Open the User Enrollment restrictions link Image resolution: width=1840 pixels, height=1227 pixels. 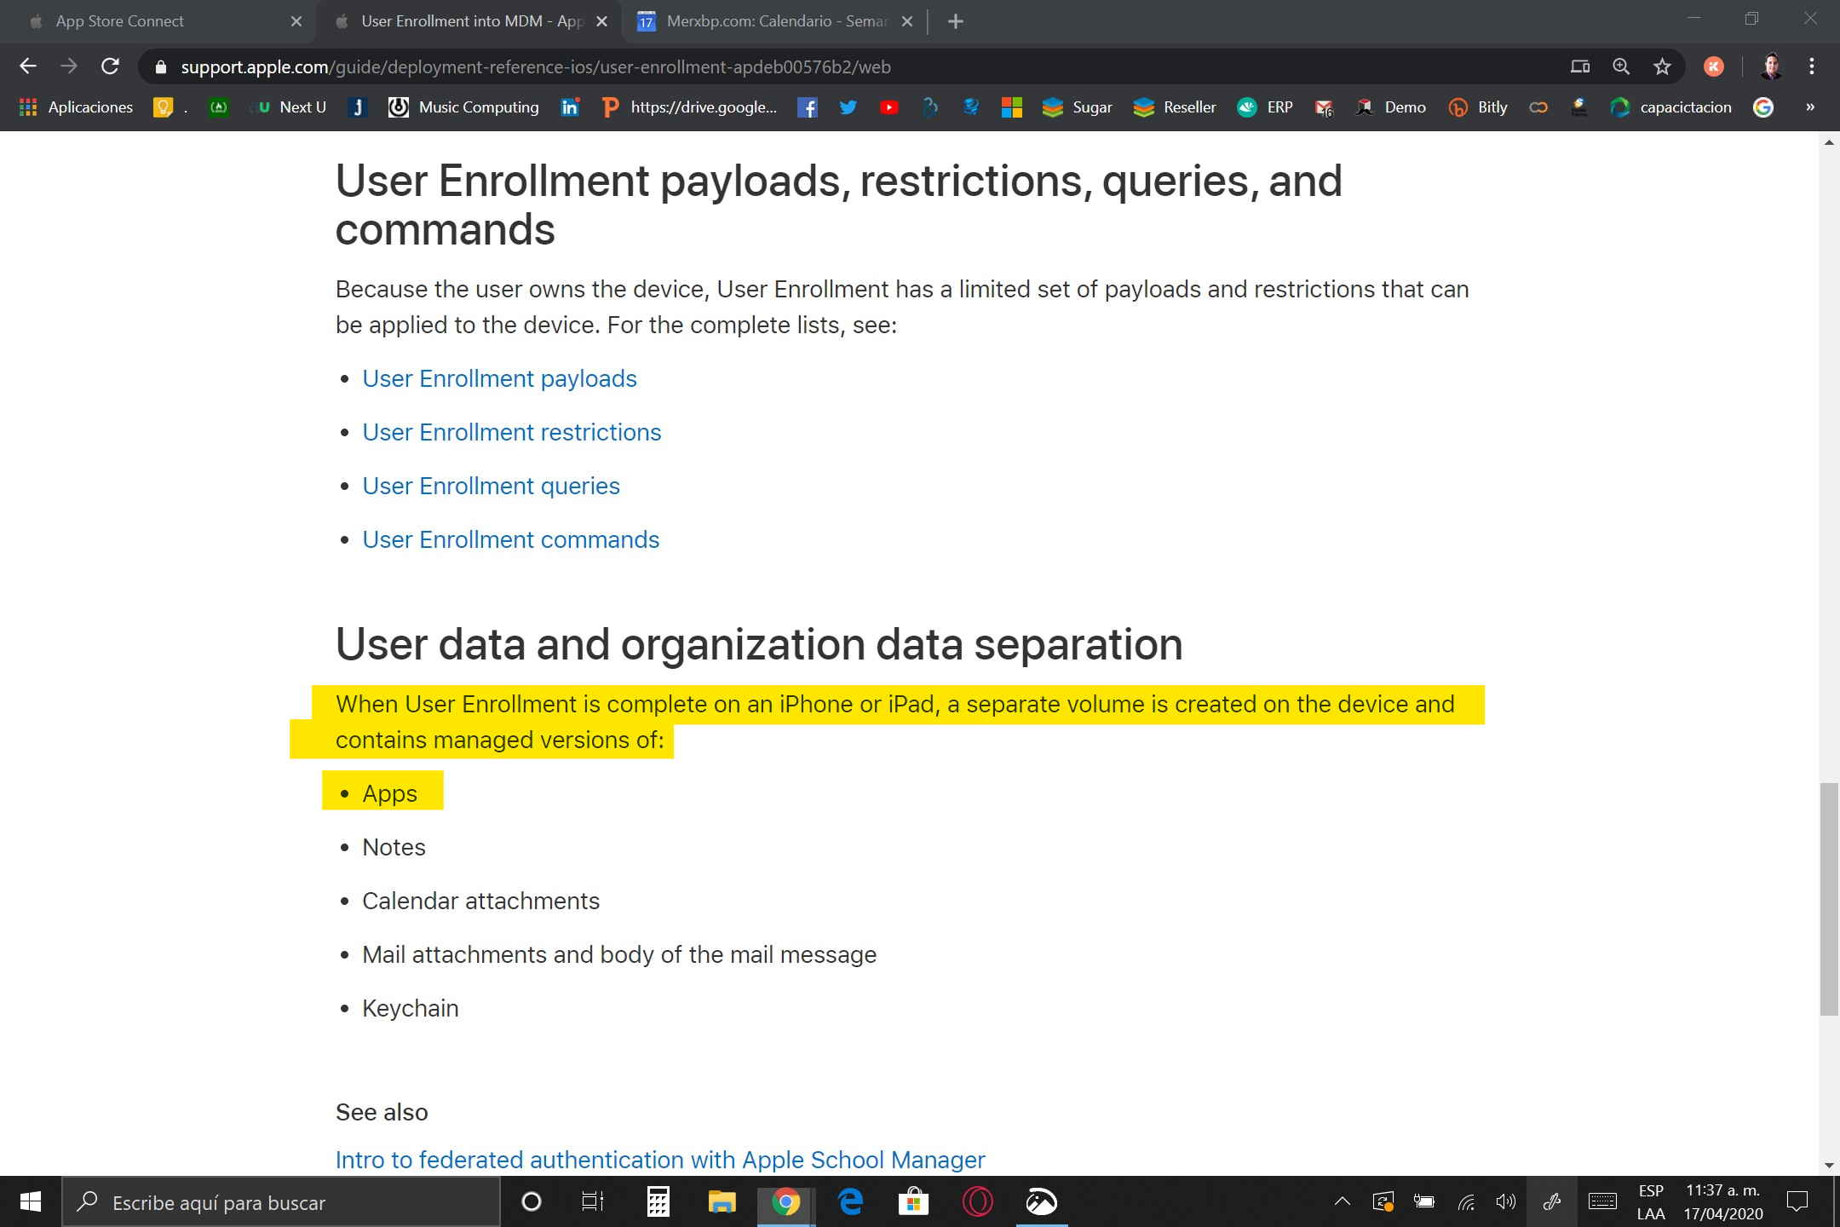511,432
